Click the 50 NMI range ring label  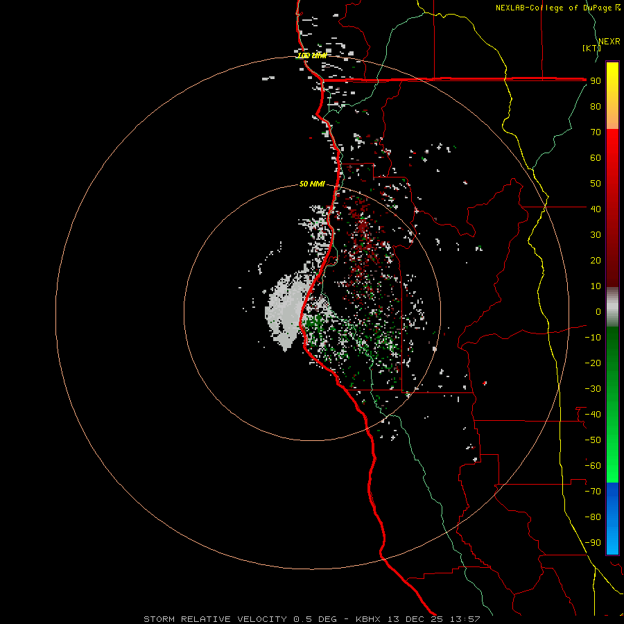click(312, 184)
